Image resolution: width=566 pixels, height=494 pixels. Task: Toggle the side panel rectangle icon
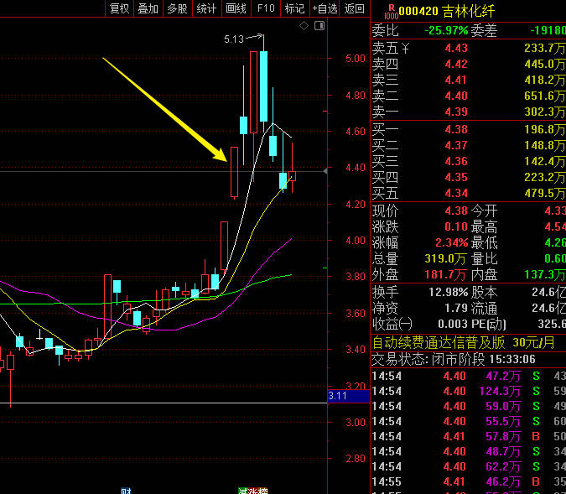coord(319,27)
